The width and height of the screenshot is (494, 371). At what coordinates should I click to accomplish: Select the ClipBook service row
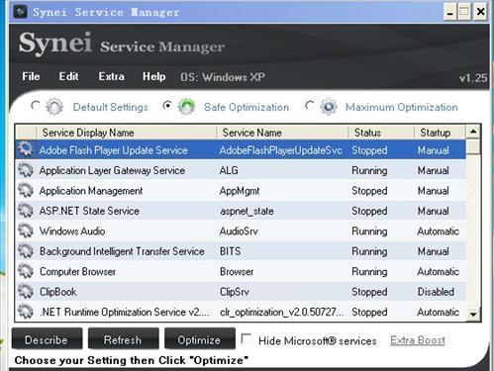241,292
